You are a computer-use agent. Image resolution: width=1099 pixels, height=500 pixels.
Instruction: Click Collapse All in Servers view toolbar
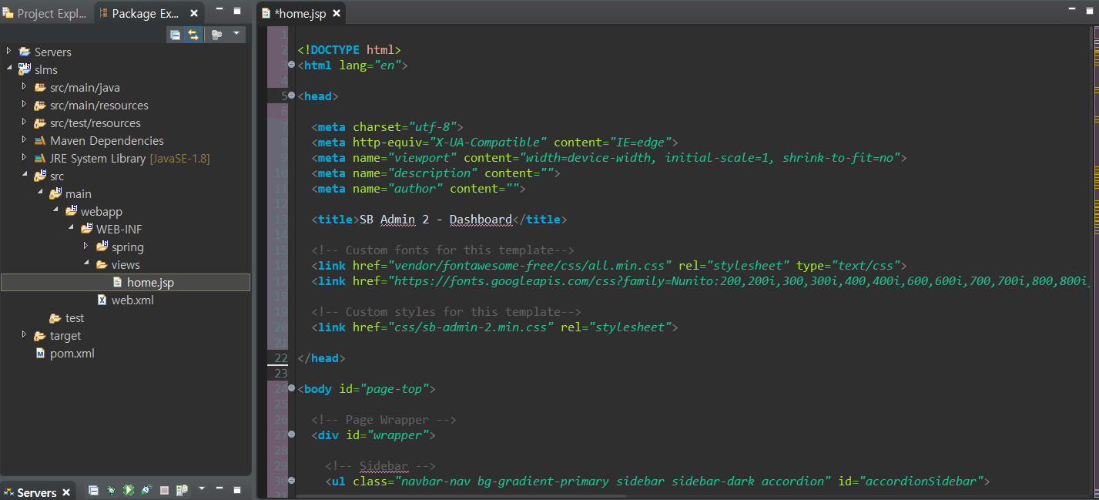click(x=93, y=490)
